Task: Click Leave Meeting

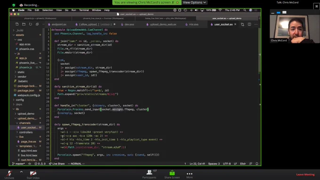Action: pos(305,174)
